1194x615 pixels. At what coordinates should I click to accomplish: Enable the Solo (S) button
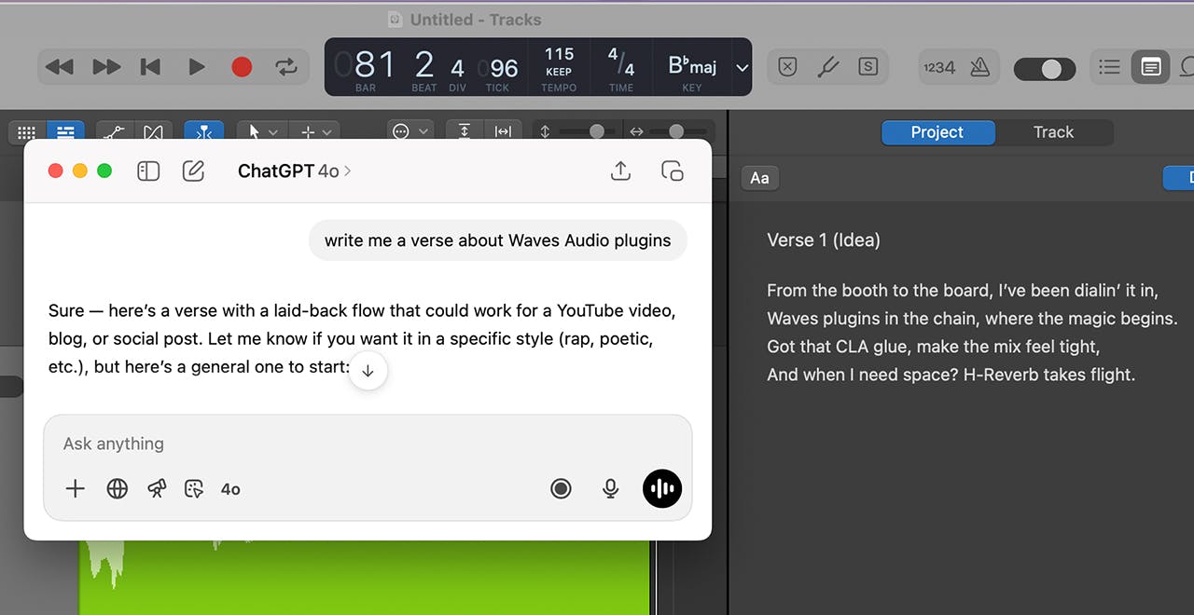pos(868,67)
